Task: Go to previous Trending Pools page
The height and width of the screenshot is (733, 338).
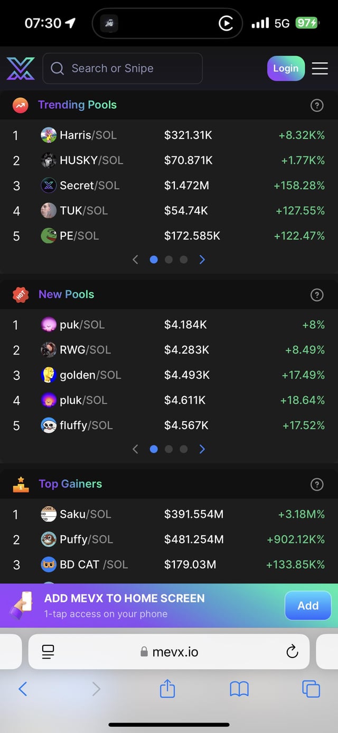Action: [135, 259]
